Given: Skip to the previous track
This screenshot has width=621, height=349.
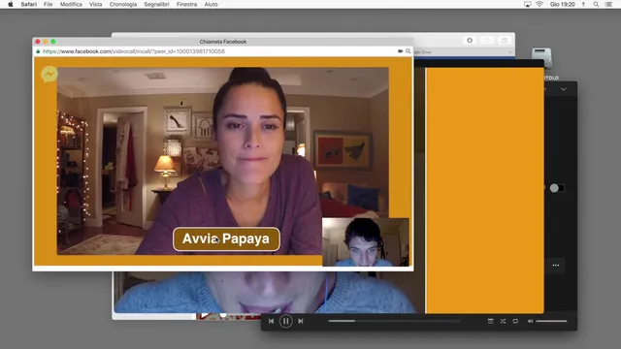Looking at the screenshot, I should pyautogui.click(x=272, y=321).
